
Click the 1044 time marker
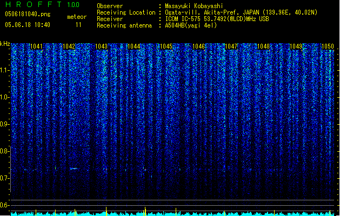[134, 46]
